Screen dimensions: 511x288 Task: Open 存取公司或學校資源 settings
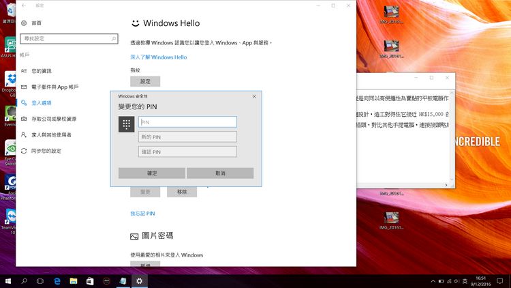pyautogui.click(x=54, y=119)
